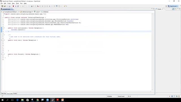Click the Open Script folder icon
The image size is (181, 102).
point(5,6)
